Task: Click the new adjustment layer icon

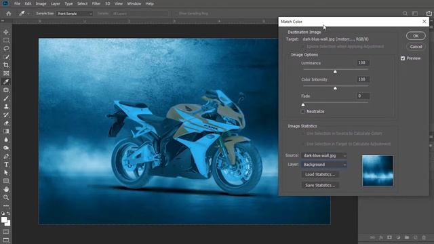Action: pyautogui.click(x=398, y=237)
